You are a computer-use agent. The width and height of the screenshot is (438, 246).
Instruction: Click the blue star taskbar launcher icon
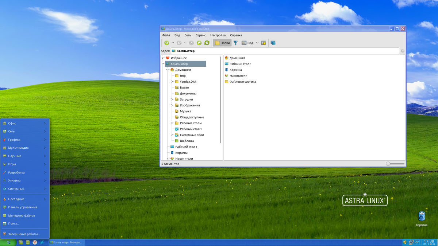click(x=42, y=242)
